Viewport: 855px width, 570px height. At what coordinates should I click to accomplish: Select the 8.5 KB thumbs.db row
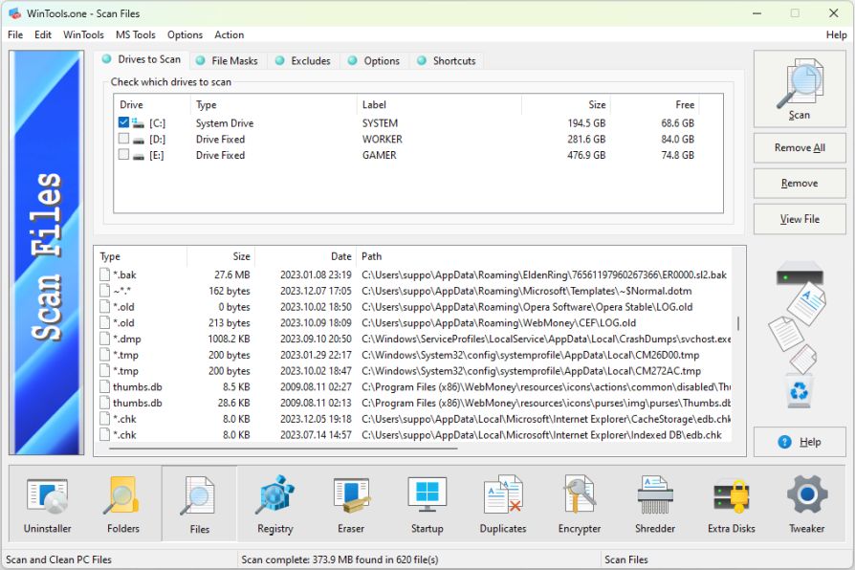(414, 386)
